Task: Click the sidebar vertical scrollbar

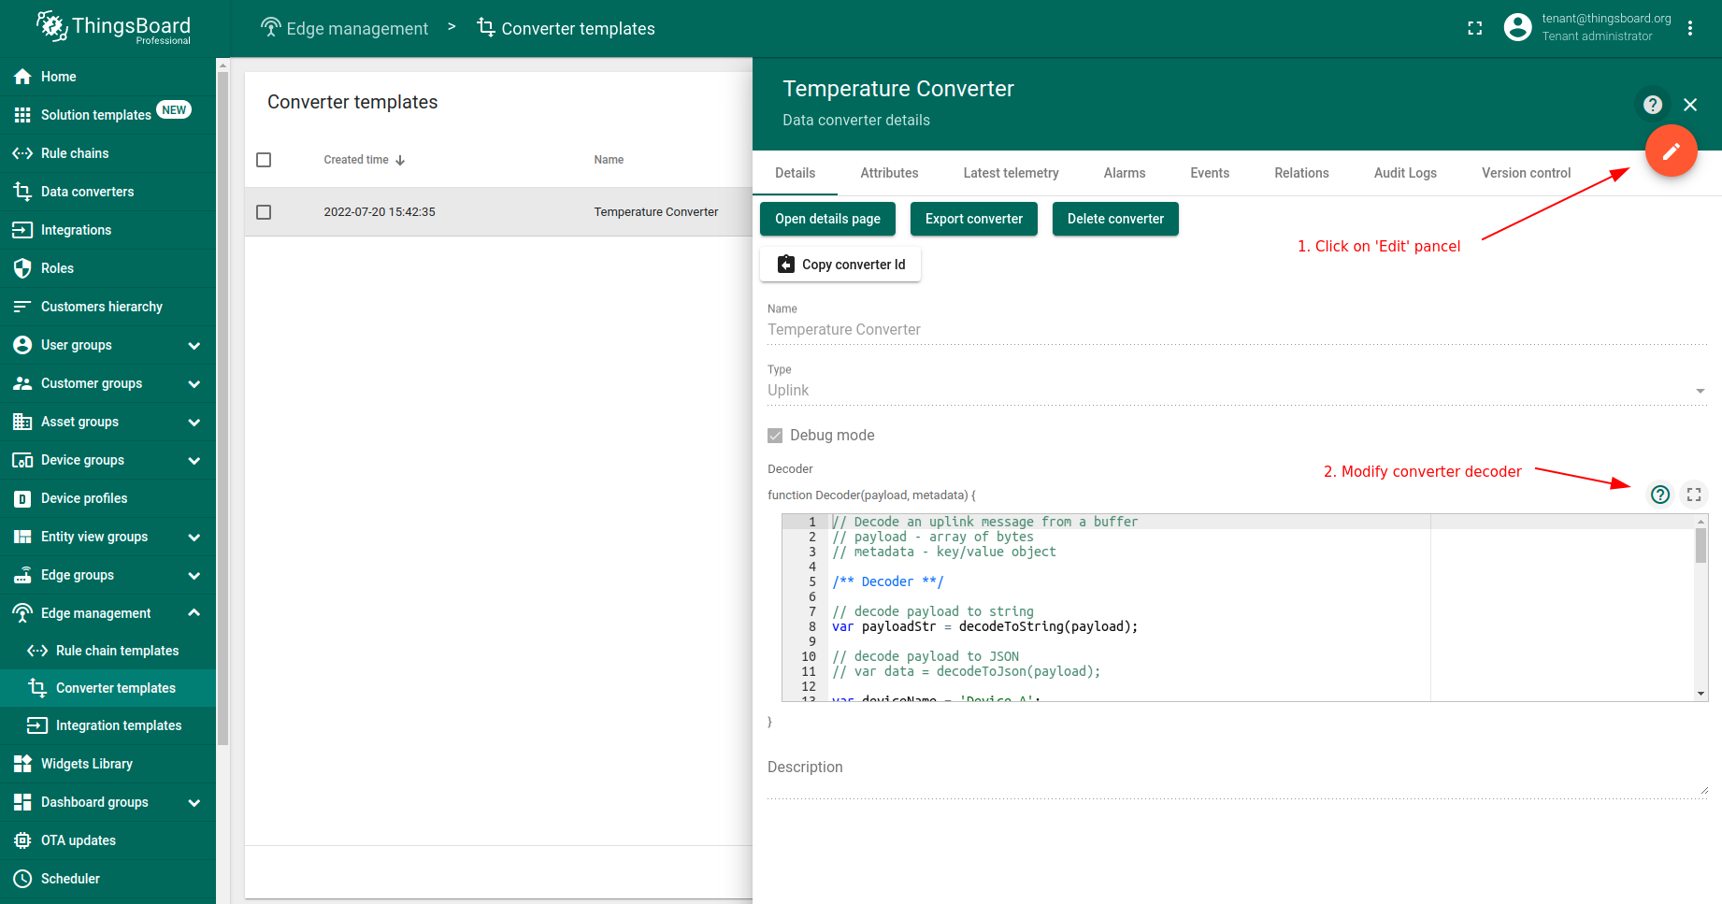Action: (222, 408)
